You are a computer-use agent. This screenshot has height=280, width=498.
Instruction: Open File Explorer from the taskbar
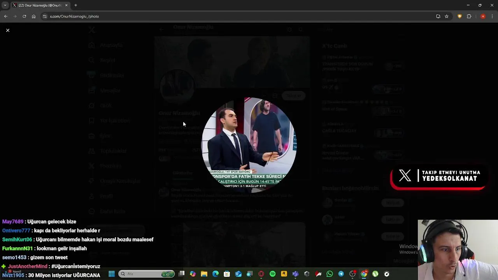click(204, 274)
